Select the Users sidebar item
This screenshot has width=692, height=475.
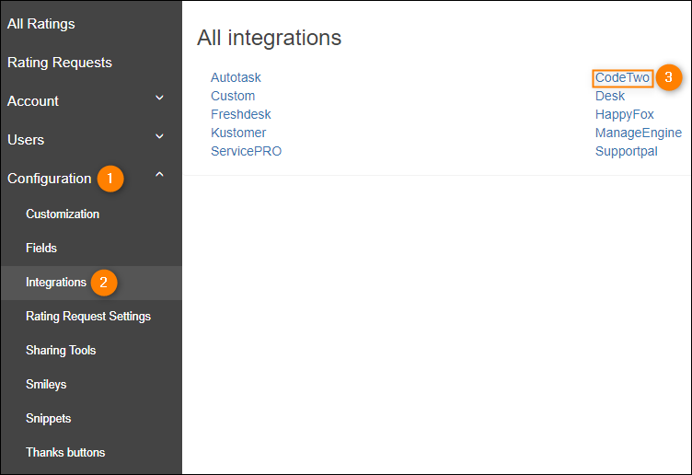coord(26,140)
